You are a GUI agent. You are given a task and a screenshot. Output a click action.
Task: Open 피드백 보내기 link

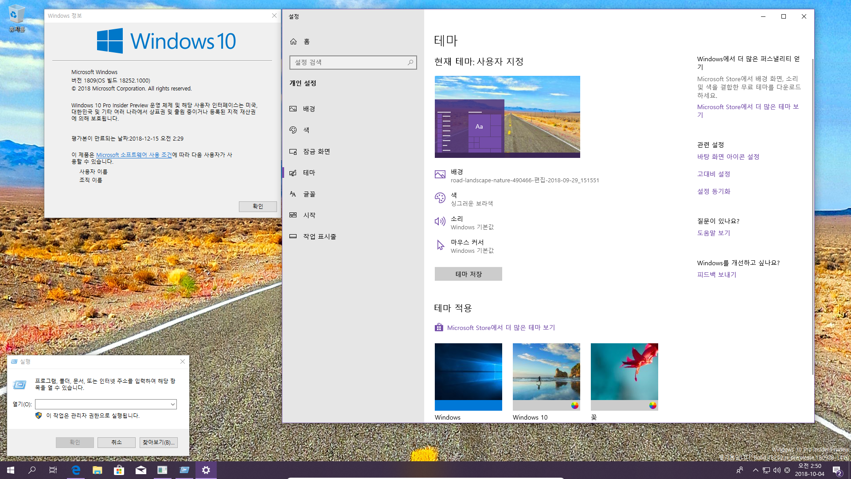point(717,275)
